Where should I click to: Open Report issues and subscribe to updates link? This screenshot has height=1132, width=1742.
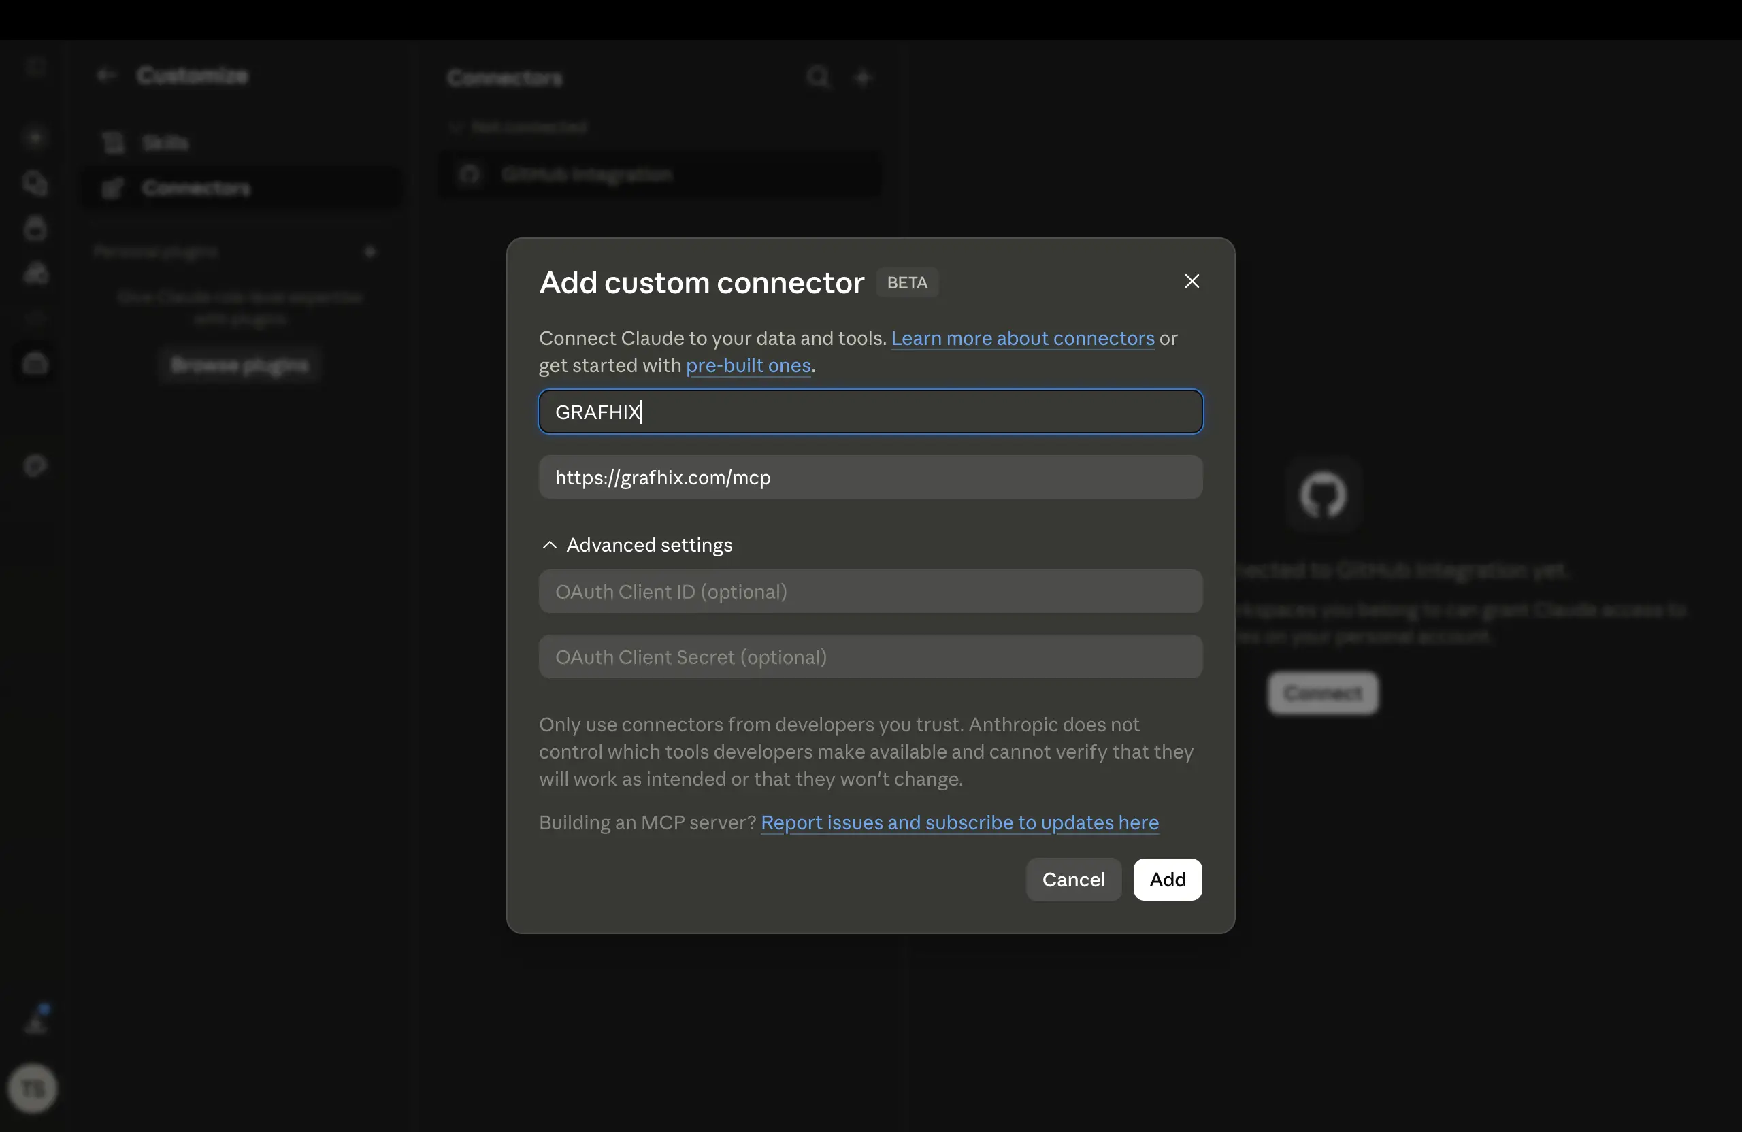(959, 822)
